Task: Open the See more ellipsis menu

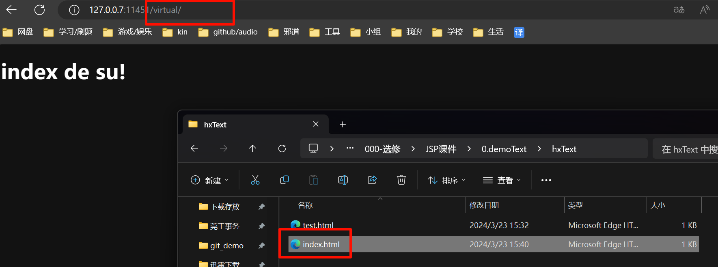Action: pyautogui.click(x=546, y=180)
